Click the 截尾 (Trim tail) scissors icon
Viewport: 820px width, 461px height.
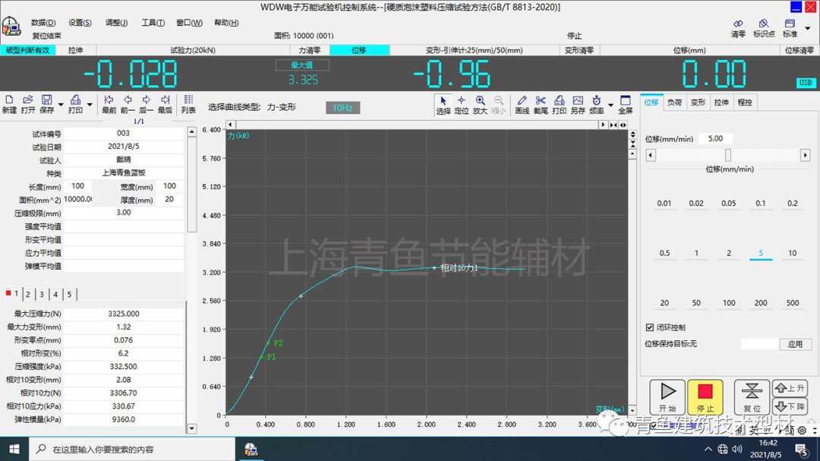click(x=541, y=105)
